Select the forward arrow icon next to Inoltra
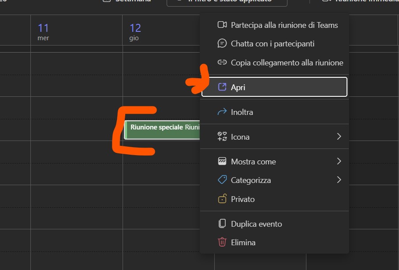This screenshot has width=399, height=270. [x=222, y=112]
